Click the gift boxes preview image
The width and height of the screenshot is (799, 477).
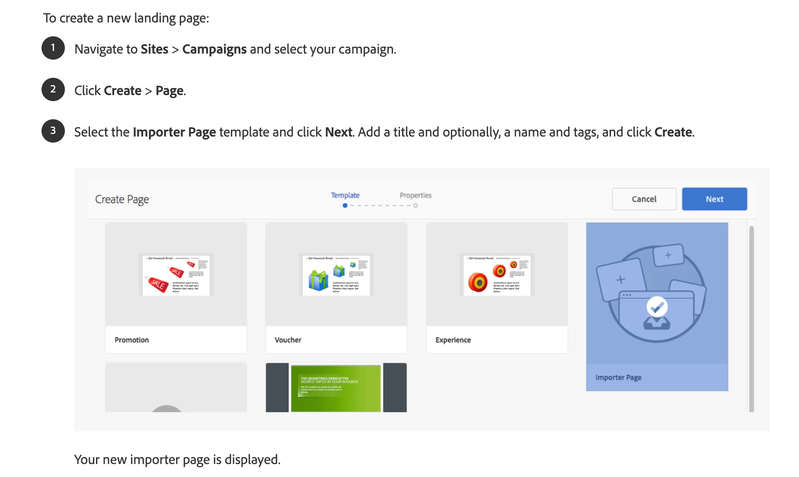pos(336,274)
